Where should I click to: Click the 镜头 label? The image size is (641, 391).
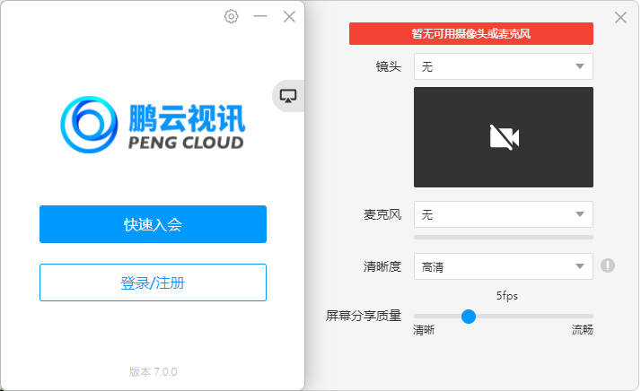pyautogui.click(x=389, y=66)
